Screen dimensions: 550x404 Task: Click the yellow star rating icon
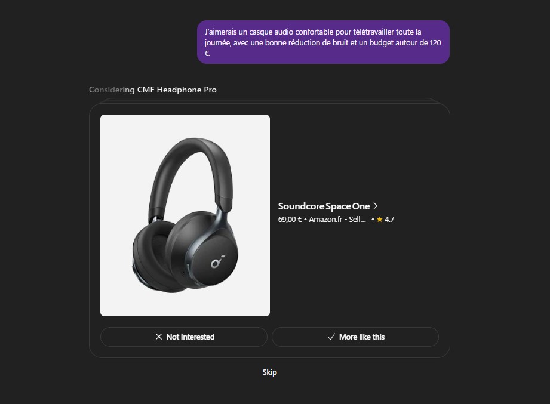pyautogui.click(x=380, y=220)
